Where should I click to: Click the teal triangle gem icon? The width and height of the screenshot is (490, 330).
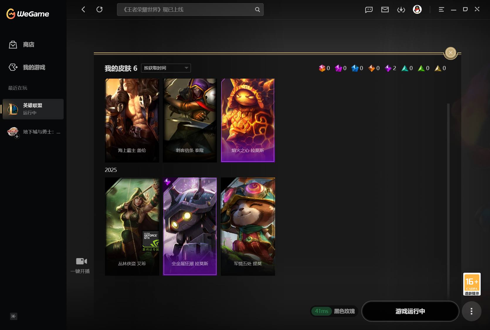coord(405,68)
